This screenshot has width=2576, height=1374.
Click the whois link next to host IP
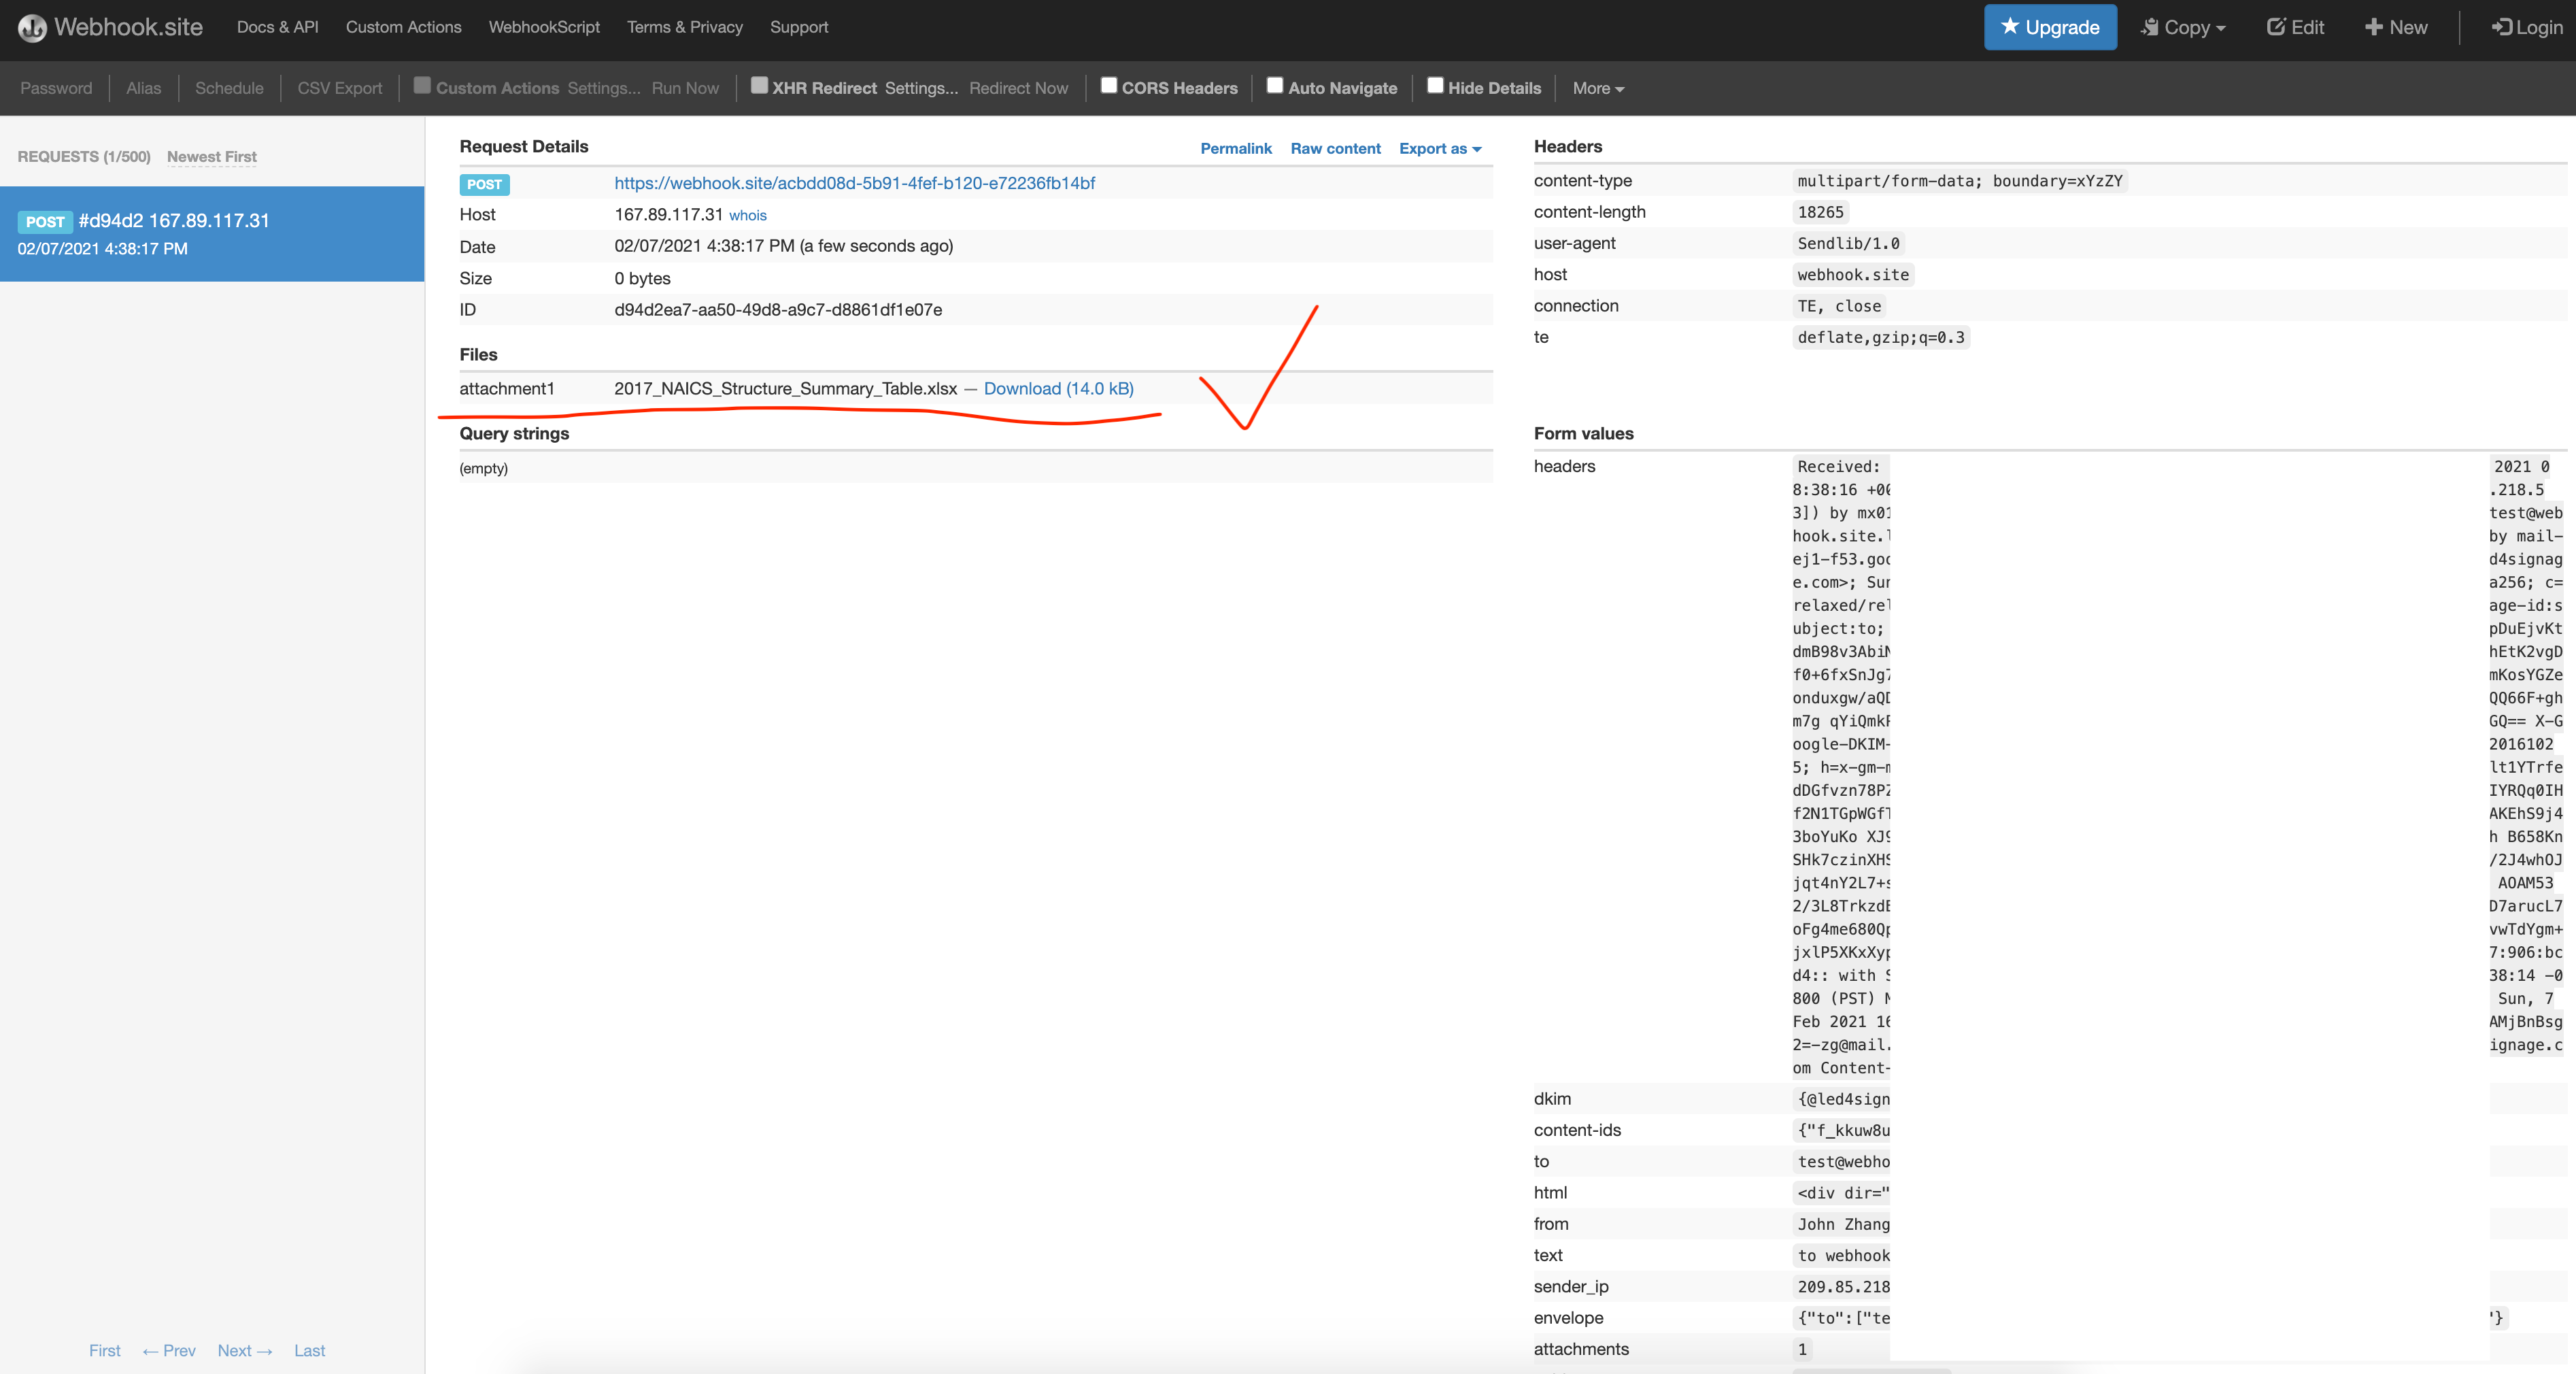click(x=747, y=215)
